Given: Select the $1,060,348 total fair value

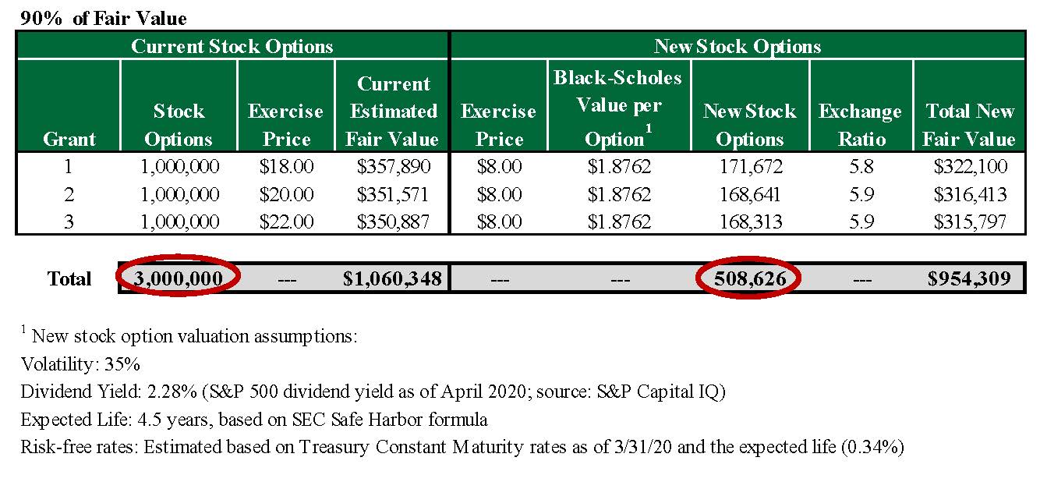Looking at the screenshot, I should (392, 278).
